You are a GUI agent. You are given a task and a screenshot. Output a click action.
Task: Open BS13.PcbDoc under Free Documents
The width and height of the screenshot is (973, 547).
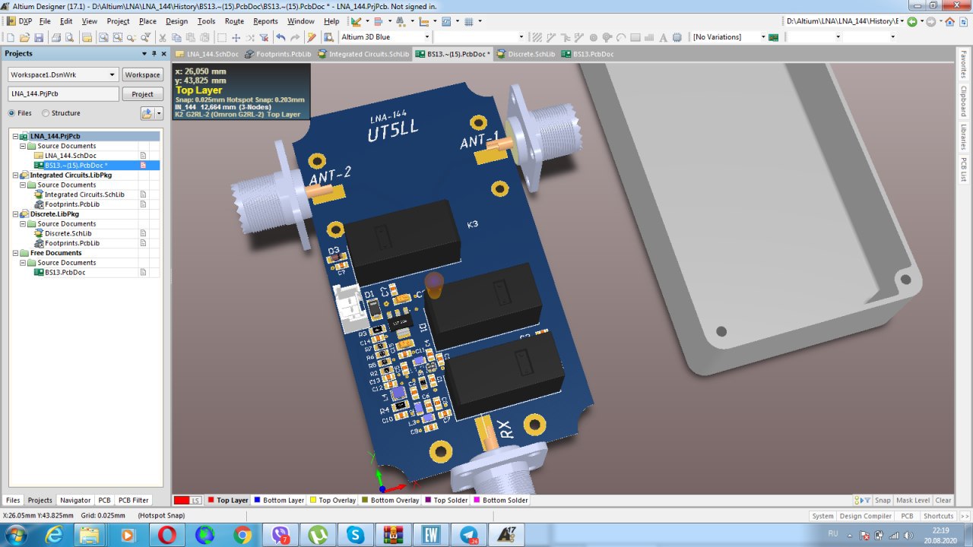pyautogui.click(x=65, y=272)
